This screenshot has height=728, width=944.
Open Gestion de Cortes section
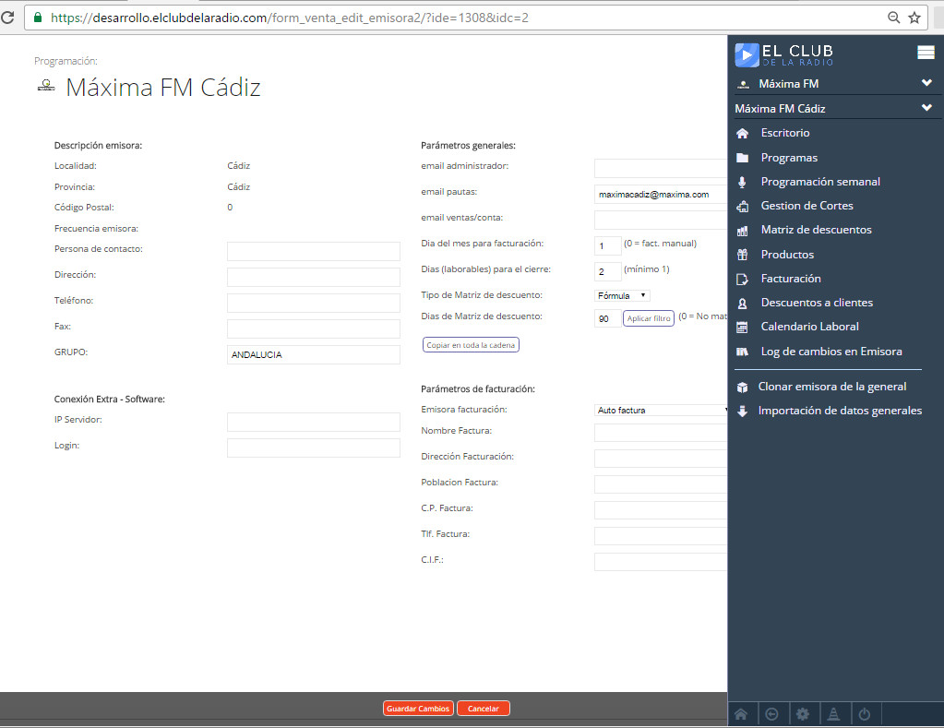tap(807, 206)
